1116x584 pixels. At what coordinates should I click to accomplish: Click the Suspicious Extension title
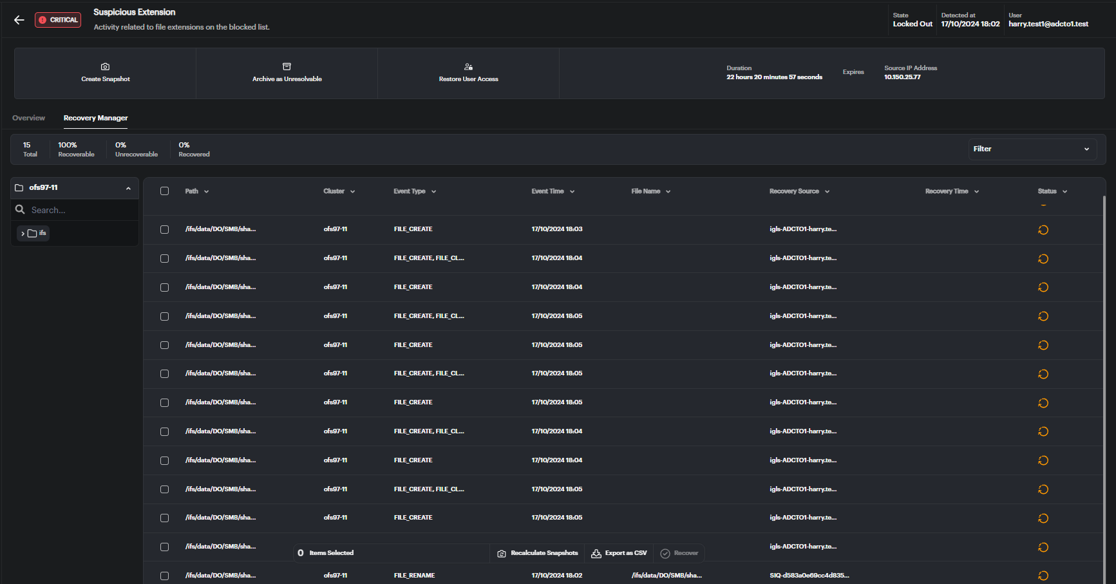click(x=135, y=12)
